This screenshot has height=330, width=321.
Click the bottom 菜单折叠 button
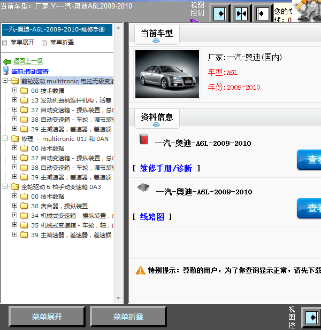(128, 317)
